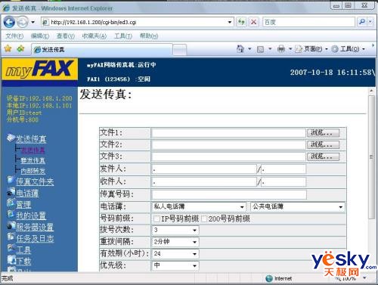Click the green Refresh arrows icon
Viewport: 378px width, 285px height.
pos(241,22)
